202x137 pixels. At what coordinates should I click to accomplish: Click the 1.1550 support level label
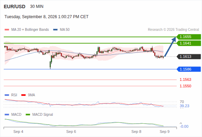(x=185, y=86)
